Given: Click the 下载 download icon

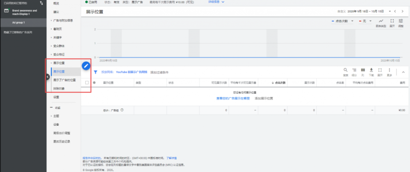Looking at the screenshot, I should coord(371,70).
